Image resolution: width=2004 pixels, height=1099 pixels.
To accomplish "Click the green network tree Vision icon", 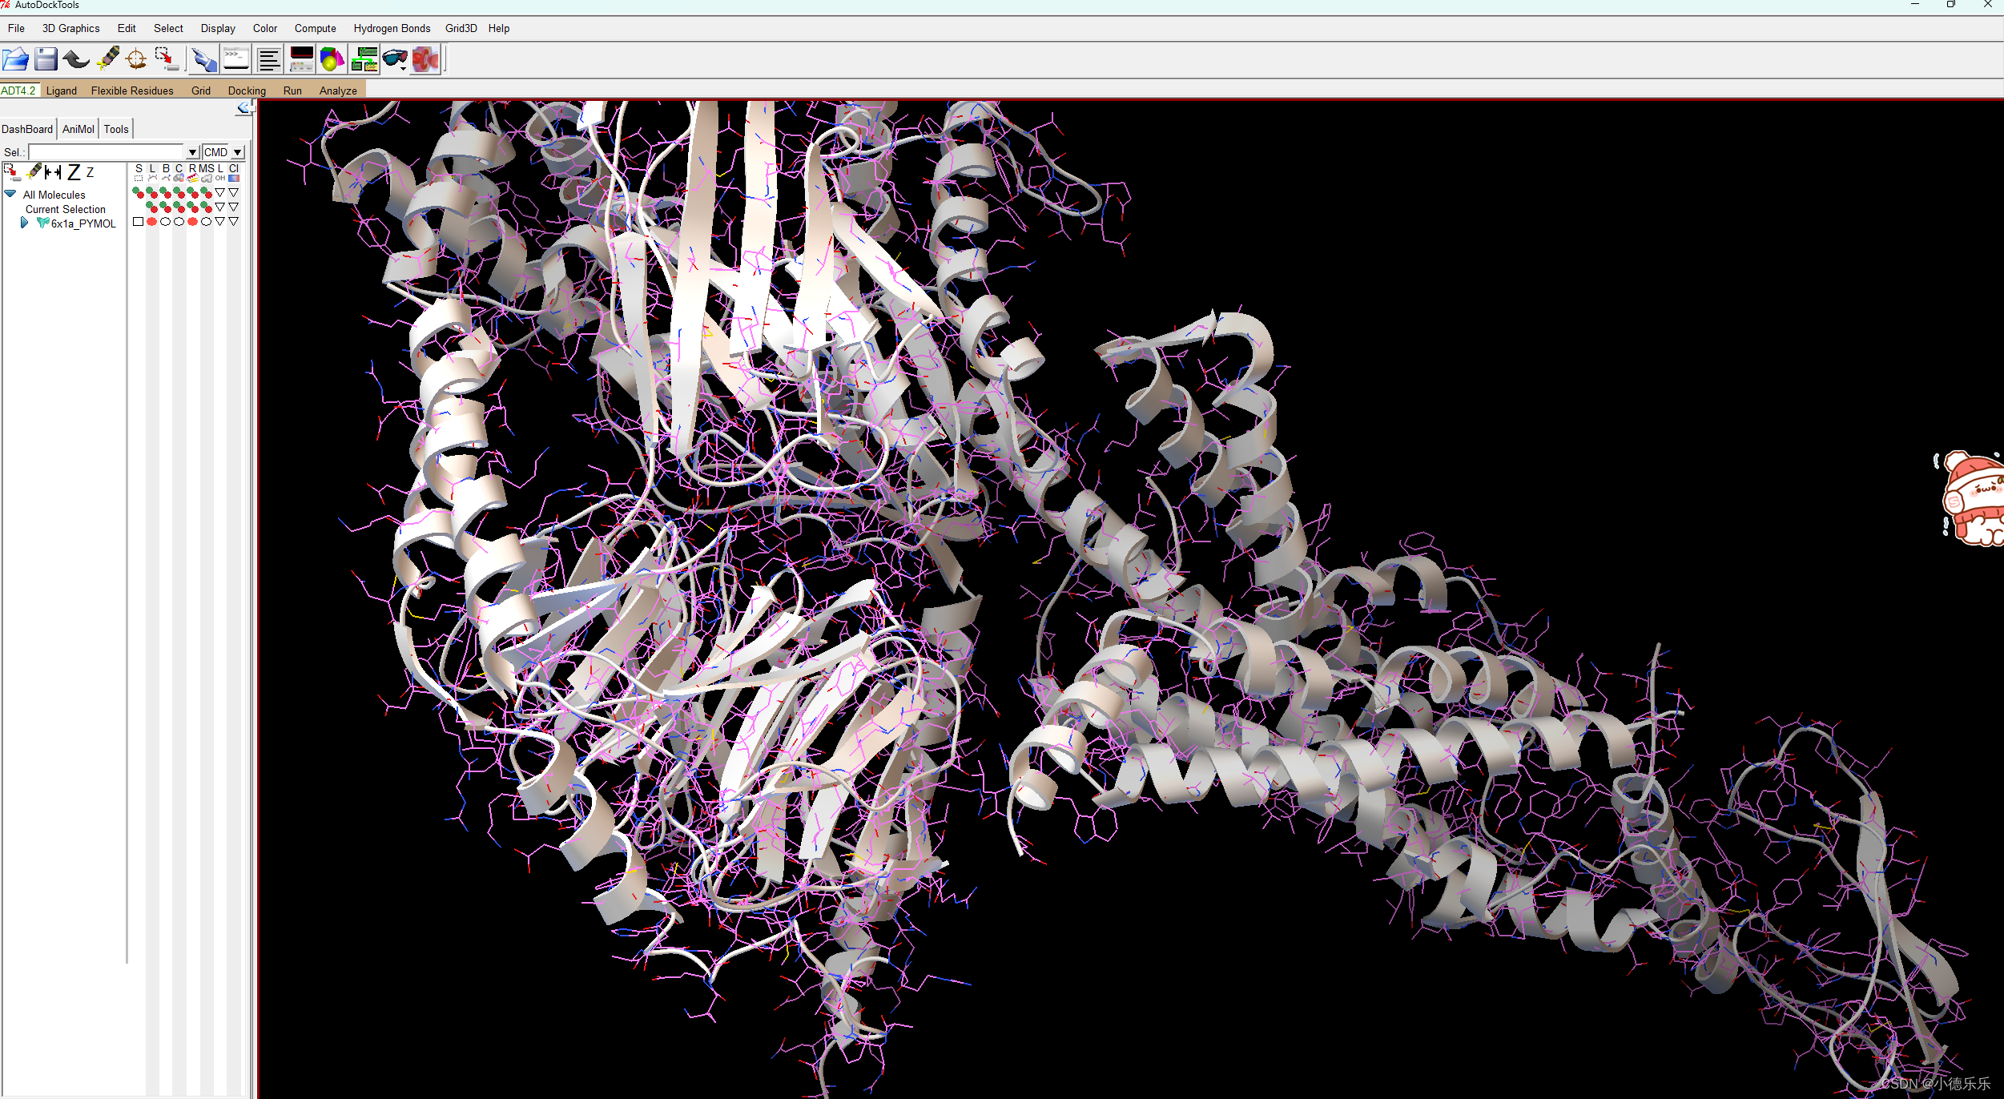I will coord(364,59).
